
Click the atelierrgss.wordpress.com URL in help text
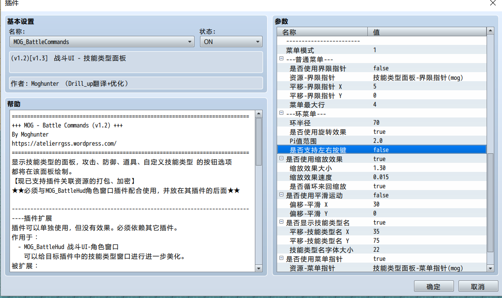64,143
